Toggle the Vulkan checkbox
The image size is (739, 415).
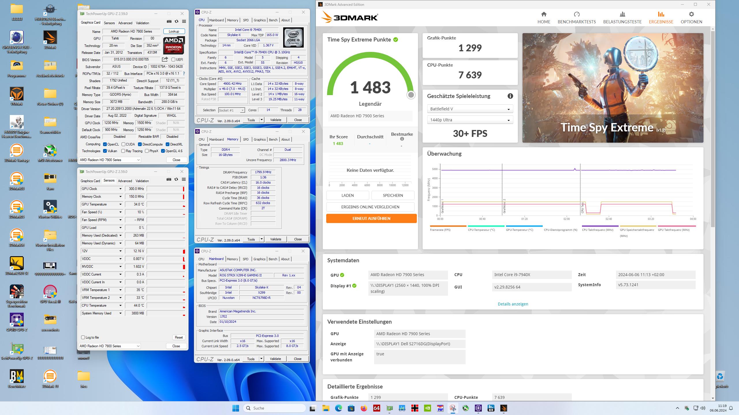[105, 151]
